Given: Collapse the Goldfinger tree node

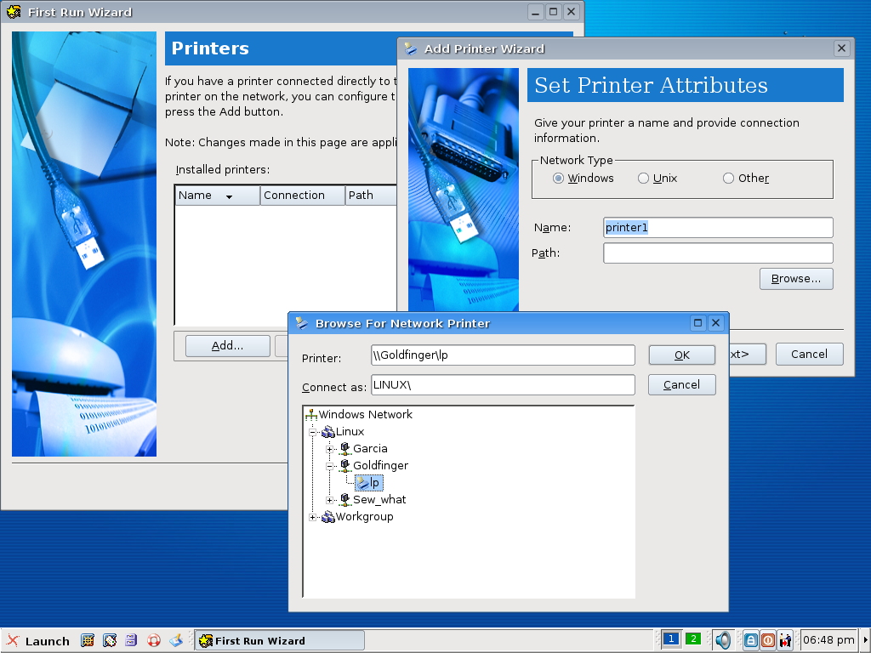Looking at the screenshot, I should (x=331, y=466).
